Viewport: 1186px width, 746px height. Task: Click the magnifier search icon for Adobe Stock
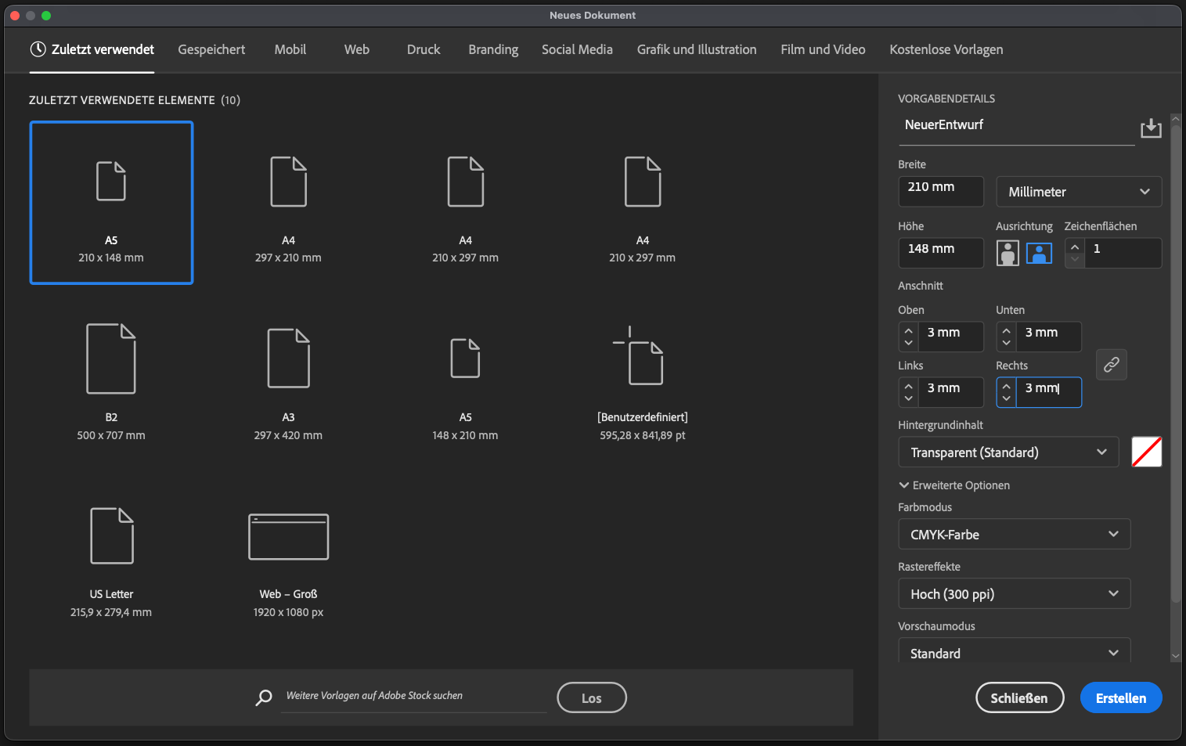pos(264,697)
